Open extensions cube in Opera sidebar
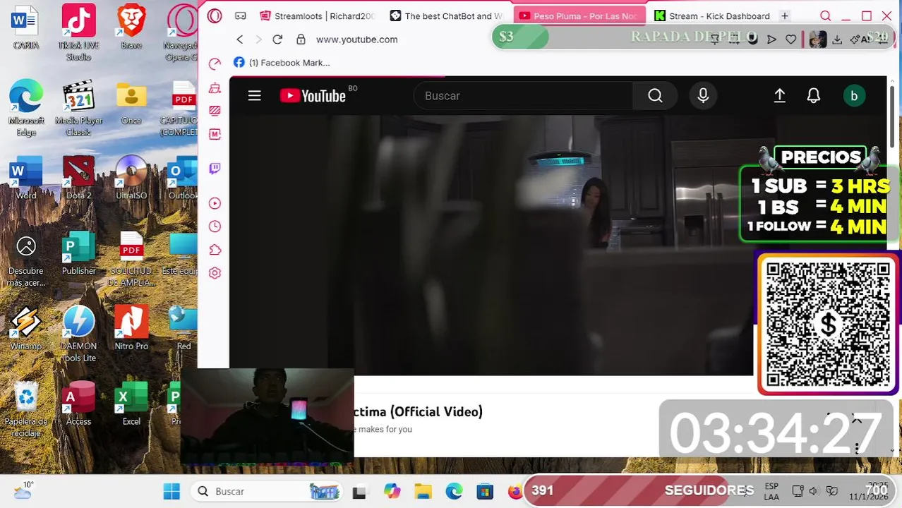 215,250
